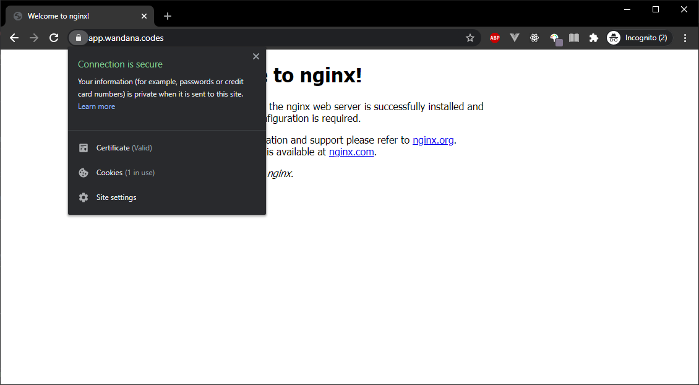Open the AdBlock Plus extension
This screenshot has height=385, width=699.
pos(495,38)
